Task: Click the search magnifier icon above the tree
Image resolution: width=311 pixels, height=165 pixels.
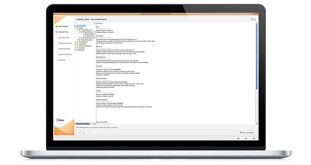Action: (x=94, y=23)
